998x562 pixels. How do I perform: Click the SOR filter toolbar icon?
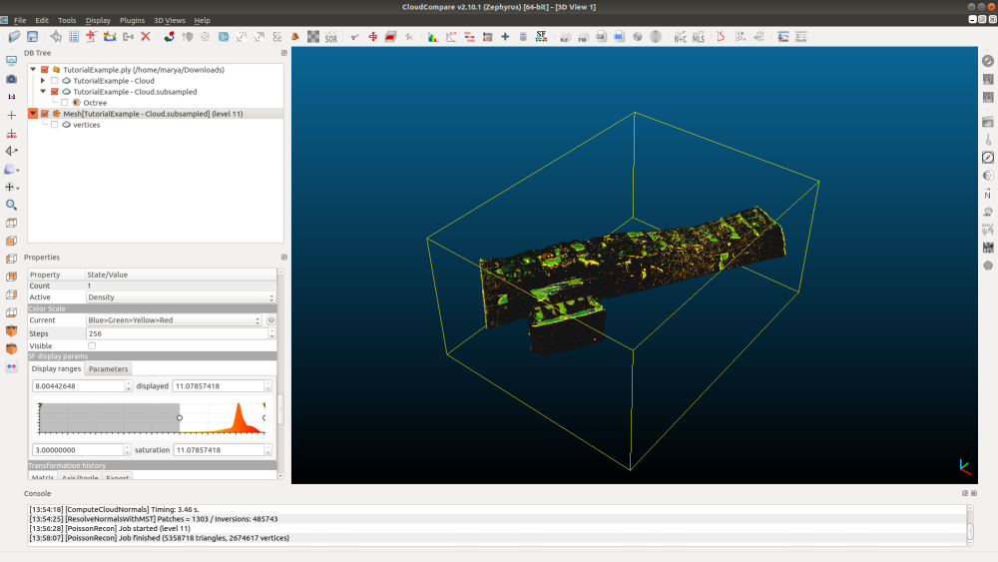331,37
